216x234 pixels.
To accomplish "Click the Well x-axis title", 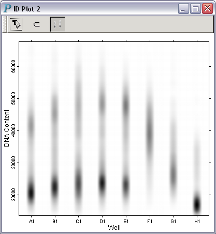I will click(114, 227).
